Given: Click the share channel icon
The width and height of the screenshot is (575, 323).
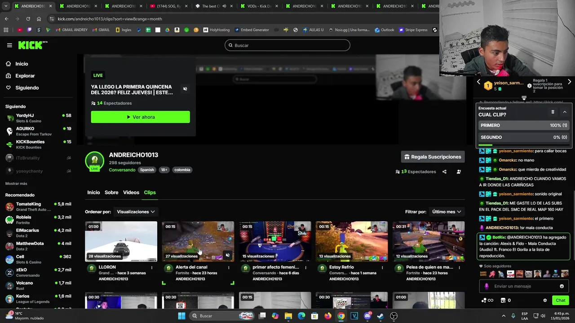Looking at the screenshot, I should [444, 172].
